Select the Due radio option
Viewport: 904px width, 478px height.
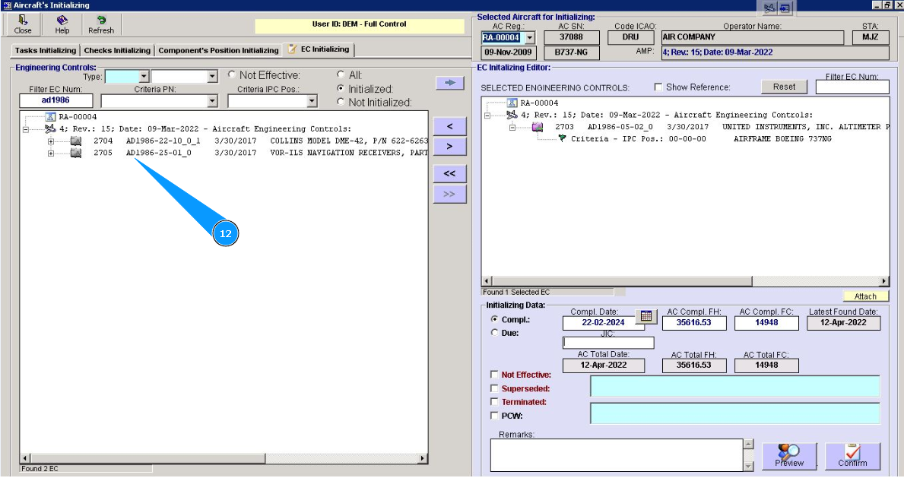[495, 333]
